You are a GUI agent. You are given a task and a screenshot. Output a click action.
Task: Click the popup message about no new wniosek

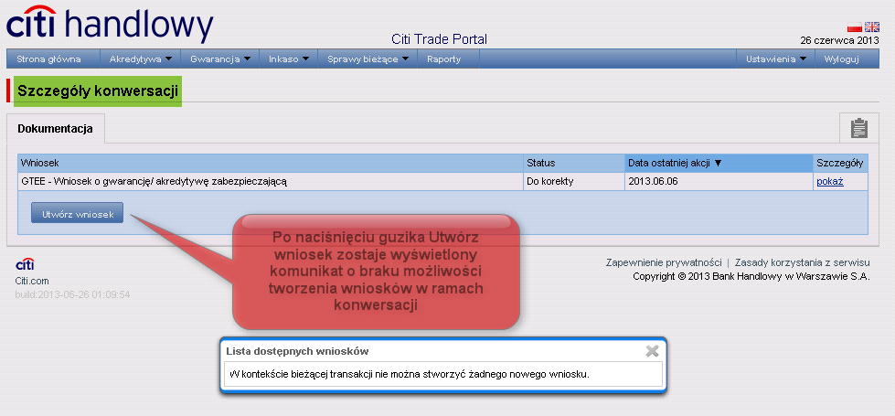(409, 375)
